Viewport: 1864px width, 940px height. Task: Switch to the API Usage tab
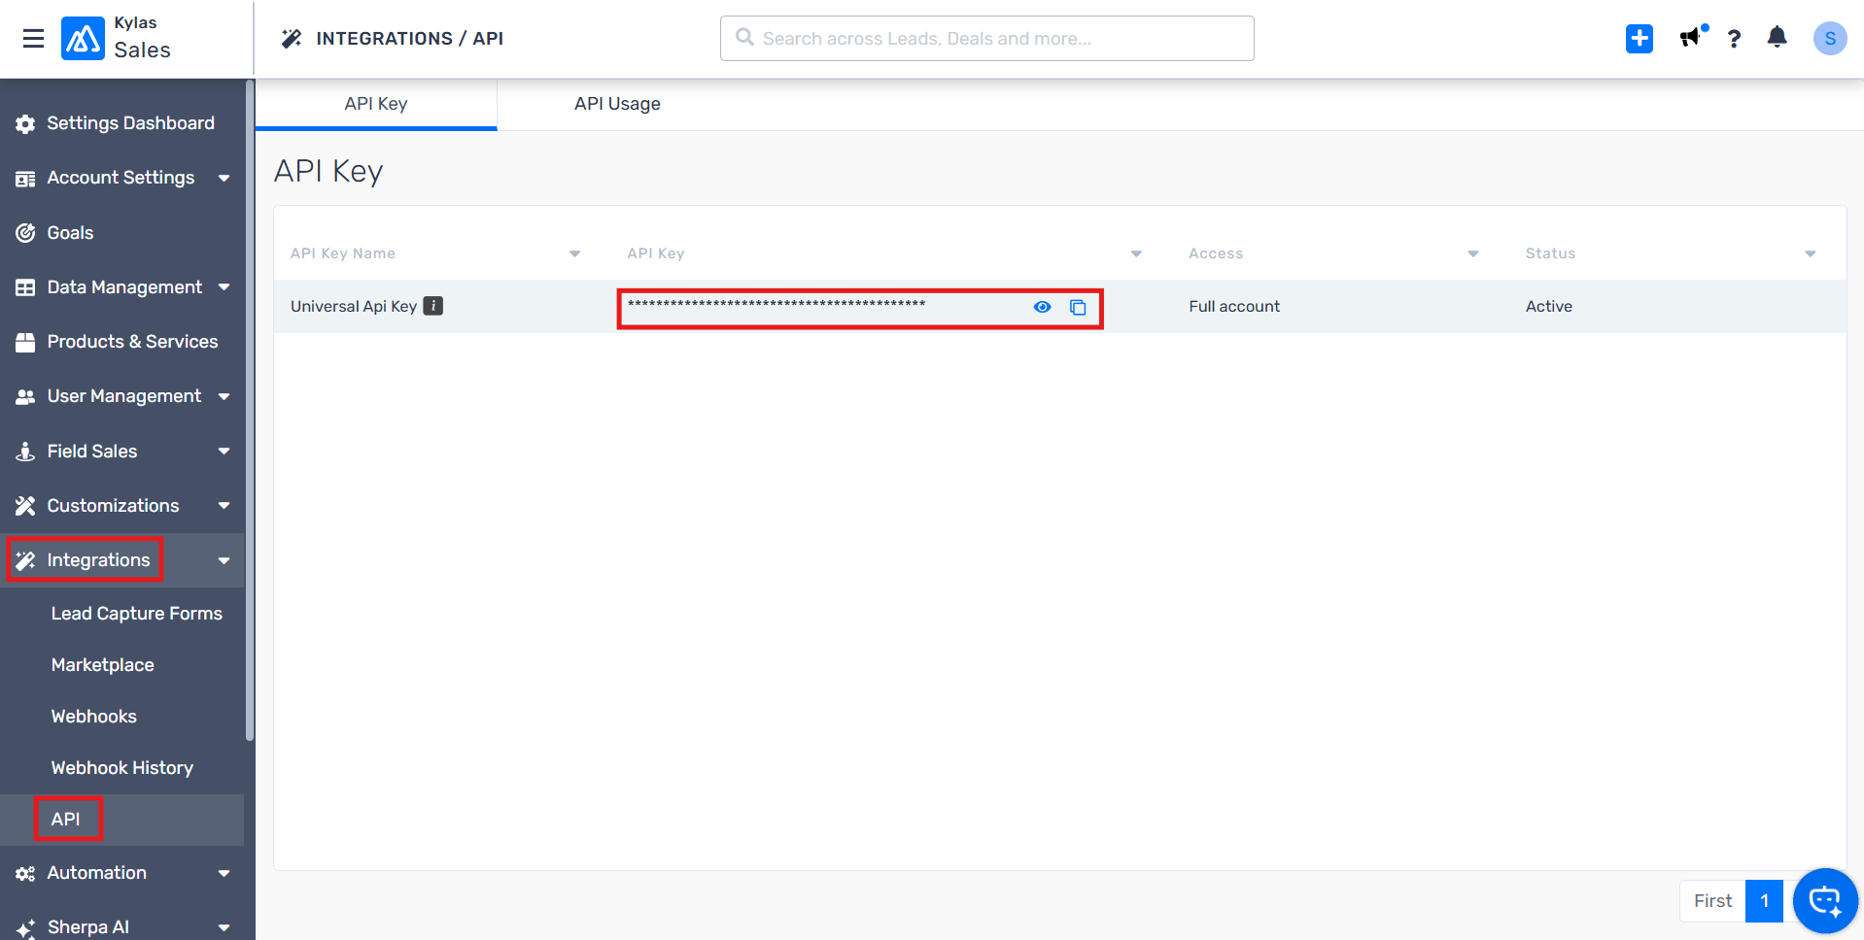[617, 104]
